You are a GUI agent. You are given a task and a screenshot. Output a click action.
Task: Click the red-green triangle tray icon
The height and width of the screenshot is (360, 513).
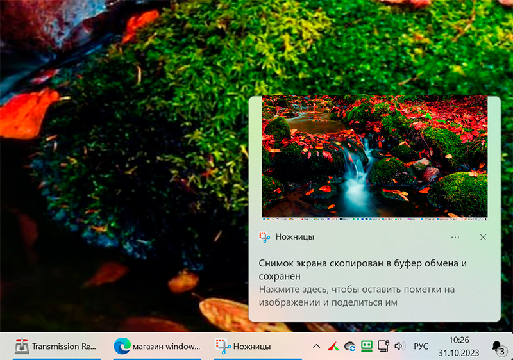[333, 347]
